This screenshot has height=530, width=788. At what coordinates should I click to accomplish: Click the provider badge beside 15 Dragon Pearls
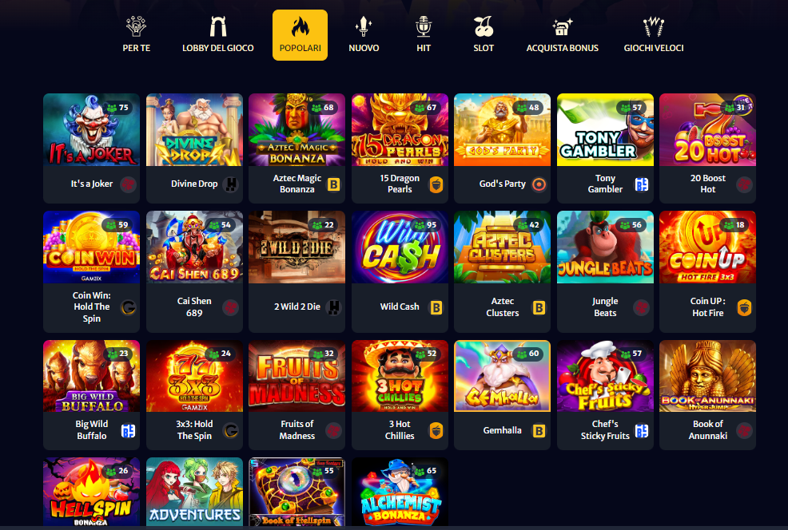coord(436,184)
